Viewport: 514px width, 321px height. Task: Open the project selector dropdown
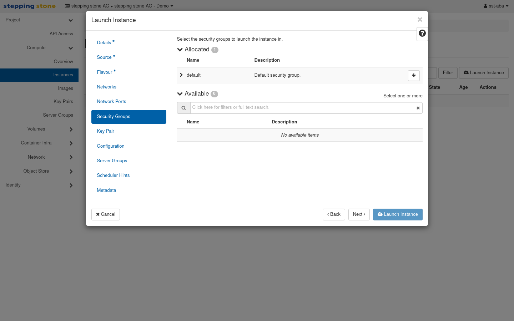tap(119, 6)
